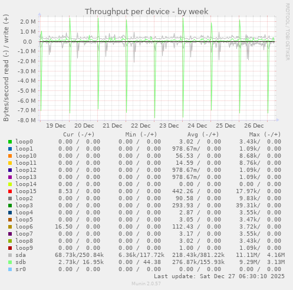This screenshot has width=293, height=290.
Task: Click the '26 Dec' x-axis label
Action: [x=254, y=126]
